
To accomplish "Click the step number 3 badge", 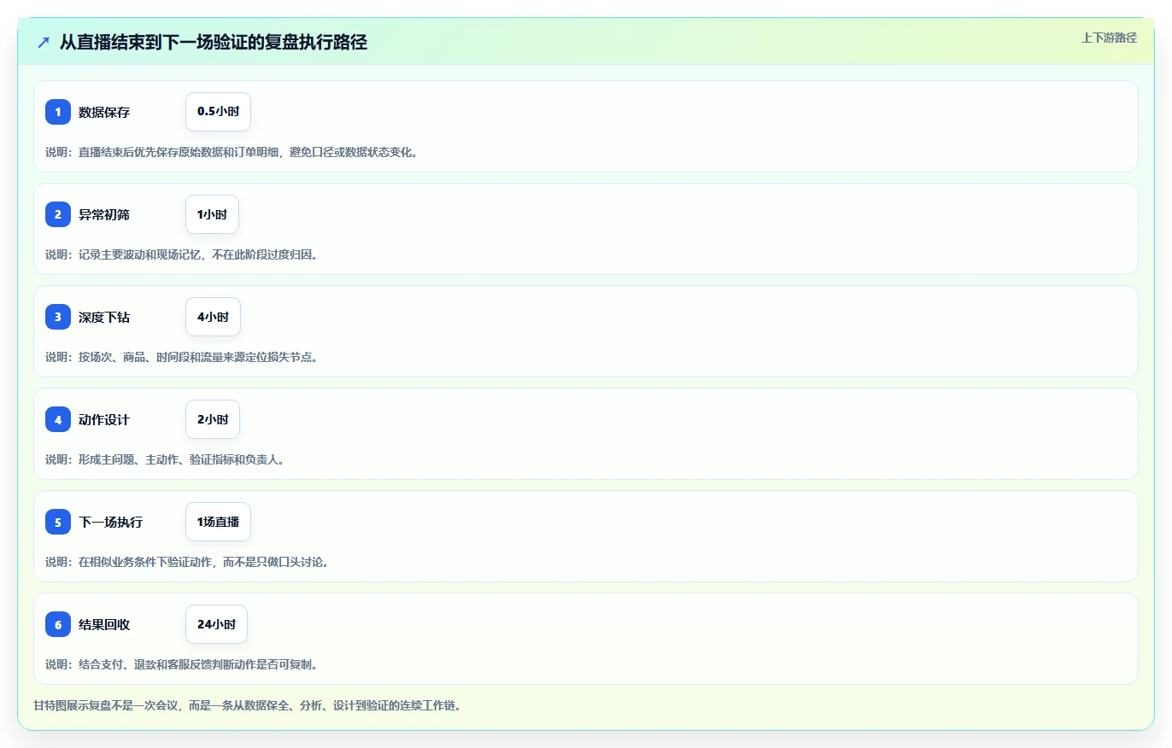I will pyautogui.click(x=58, y=317).
